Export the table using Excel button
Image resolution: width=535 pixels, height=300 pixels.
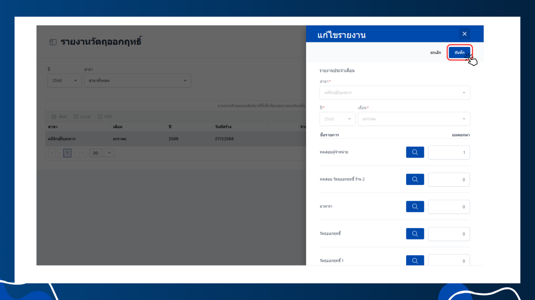pos(82,117)
